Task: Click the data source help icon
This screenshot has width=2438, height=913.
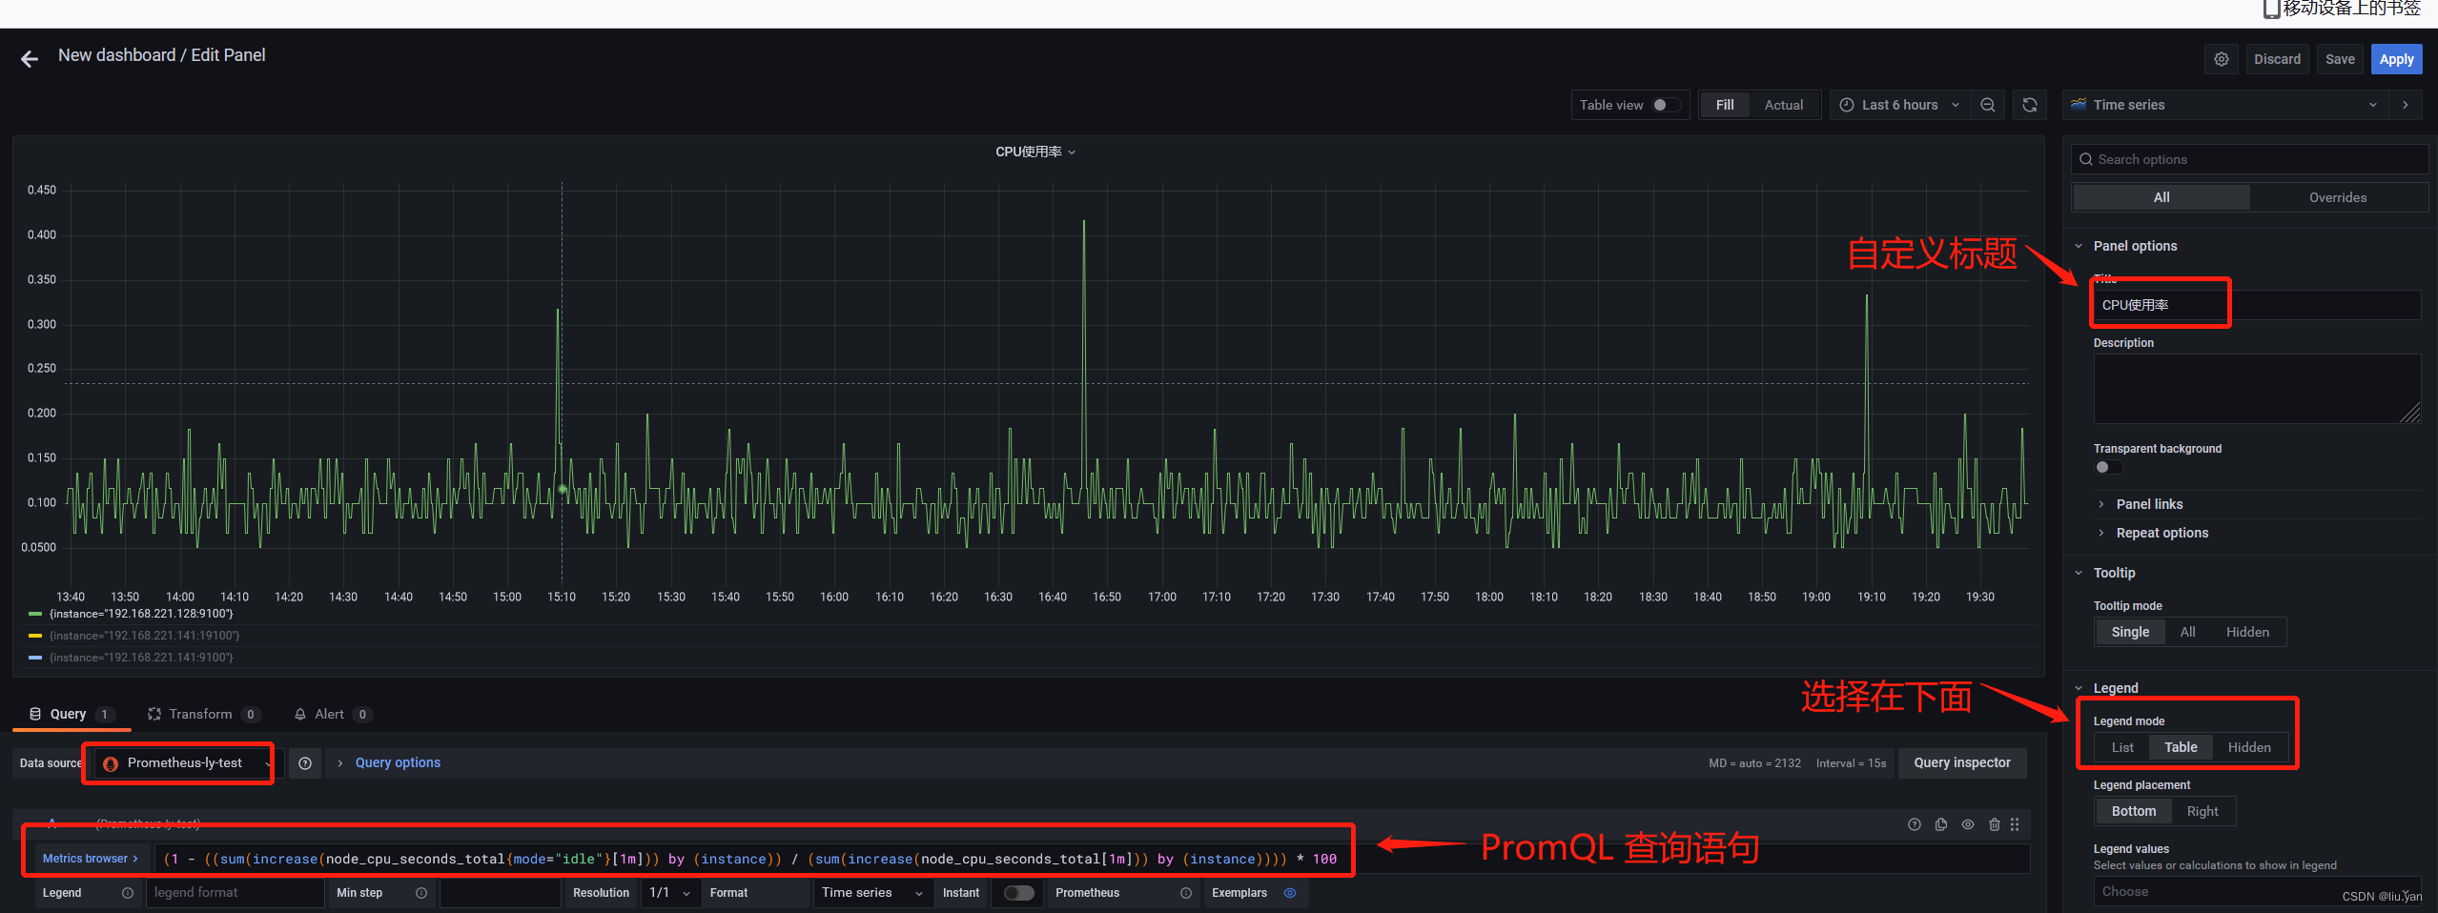Action: point(305,763)
